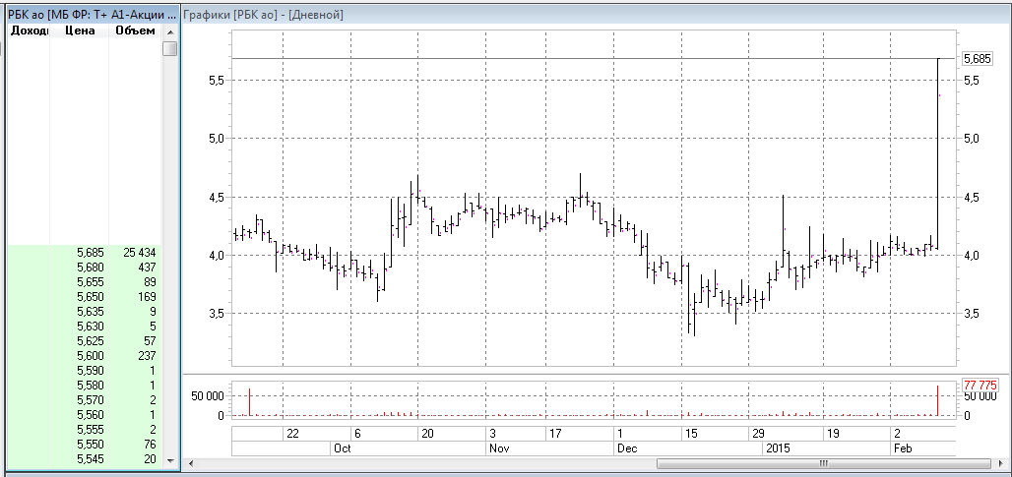1012x477 pixels.
Task: Click the red 77 775 volume label
Action: click(x=980, y=386)
